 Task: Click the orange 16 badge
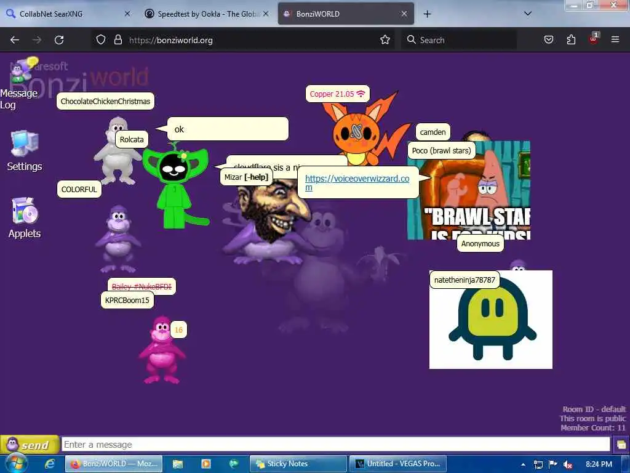click(178, 330)
